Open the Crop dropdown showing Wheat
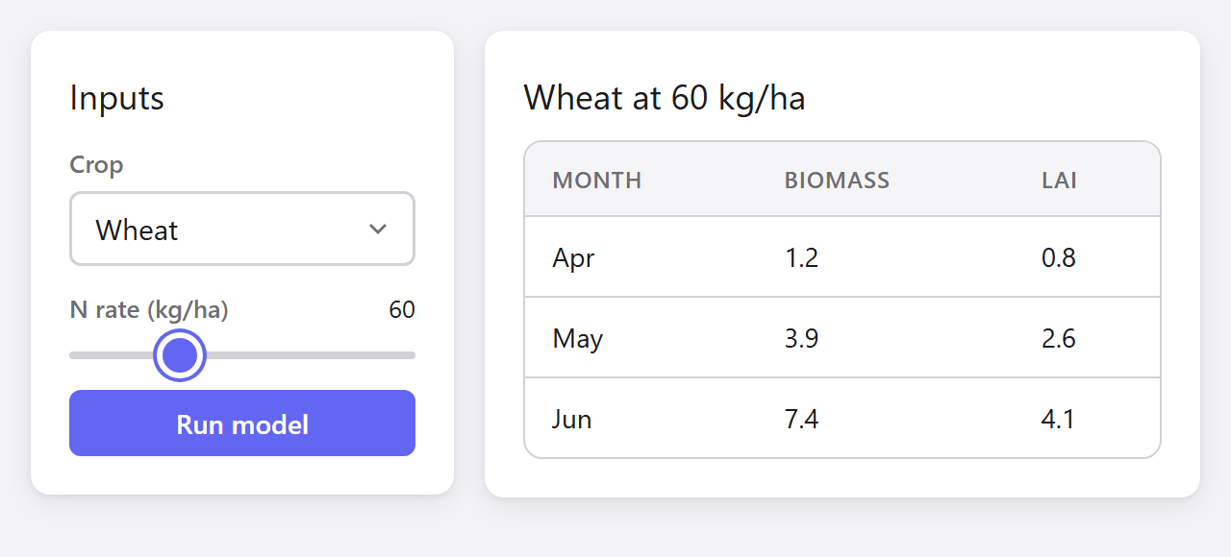Viewport: 1231px width, 557px height. click(x=242, y=229)
